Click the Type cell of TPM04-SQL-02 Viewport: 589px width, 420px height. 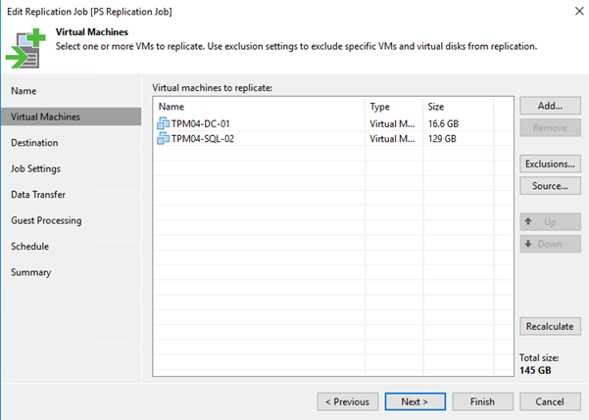pos(392,139)
